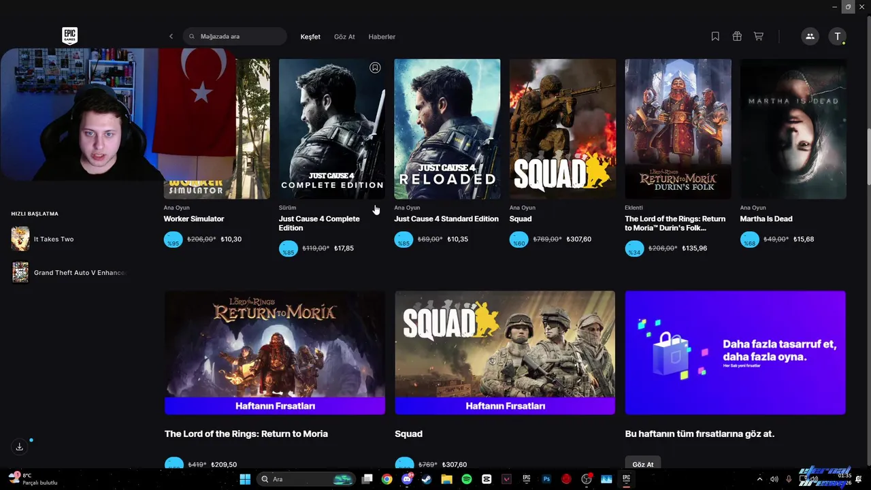Open the Photos app from the taskbar
The width and height of the screenshot is (871, 490).
click(606, 479)
